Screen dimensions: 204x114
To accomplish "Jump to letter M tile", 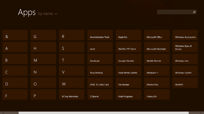I will pyautogui.click(x=43, y=59).
